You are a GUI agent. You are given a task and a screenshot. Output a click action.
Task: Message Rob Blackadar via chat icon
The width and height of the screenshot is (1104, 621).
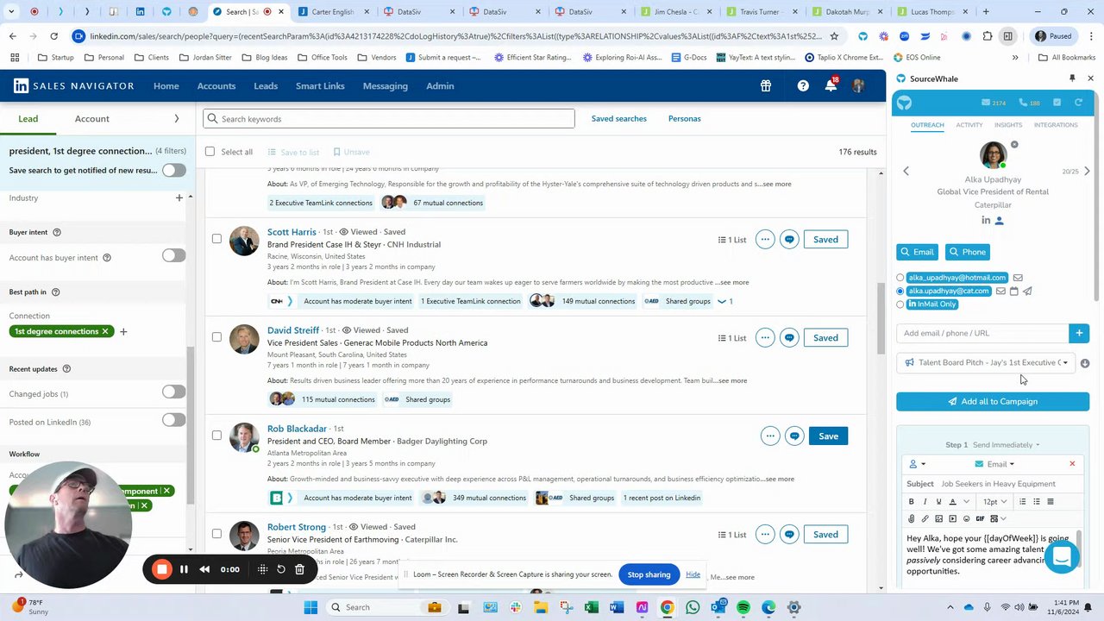(794, 436)
